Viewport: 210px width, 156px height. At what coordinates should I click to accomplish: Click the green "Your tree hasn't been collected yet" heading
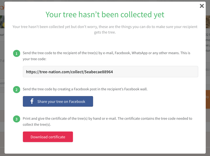[105, 14]
